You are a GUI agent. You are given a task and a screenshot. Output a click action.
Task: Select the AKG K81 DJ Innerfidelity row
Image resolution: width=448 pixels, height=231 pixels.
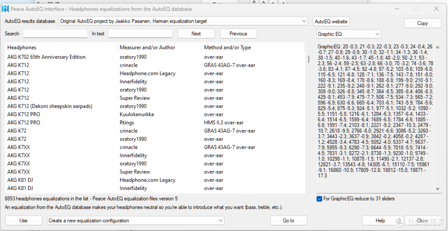[155, 188]
